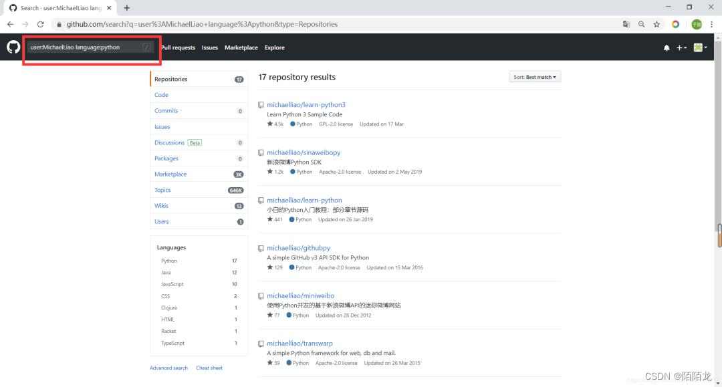Open the Cheat sheet link
Viewport: 722px width, 387px height.
(x=209, y=368)
